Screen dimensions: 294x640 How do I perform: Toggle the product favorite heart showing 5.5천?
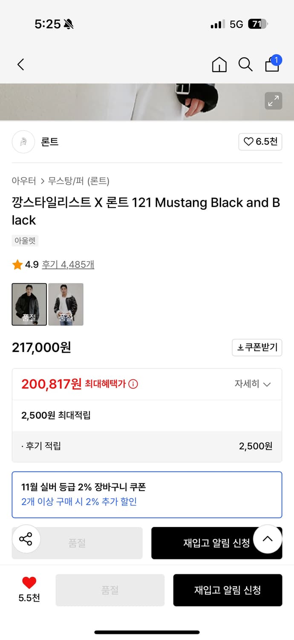click(28, 586)
